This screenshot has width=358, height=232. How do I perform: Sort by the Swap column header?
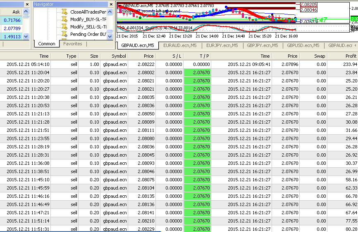[313, 56]
